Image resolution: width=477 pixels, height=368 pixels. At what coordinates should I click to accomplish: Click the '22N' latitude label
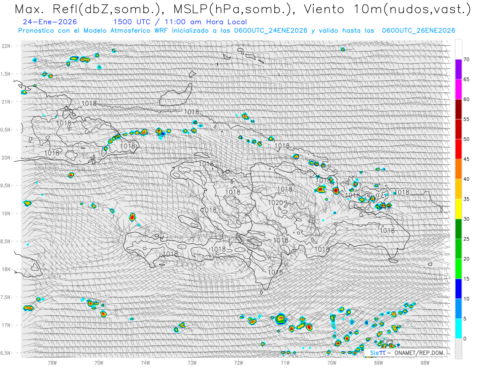[x=6, y=46]
